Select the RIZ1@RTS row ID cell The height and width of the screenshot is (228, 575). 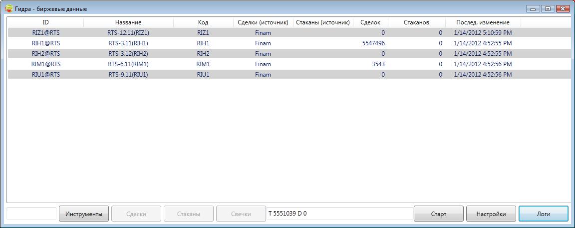pos(46,32)
